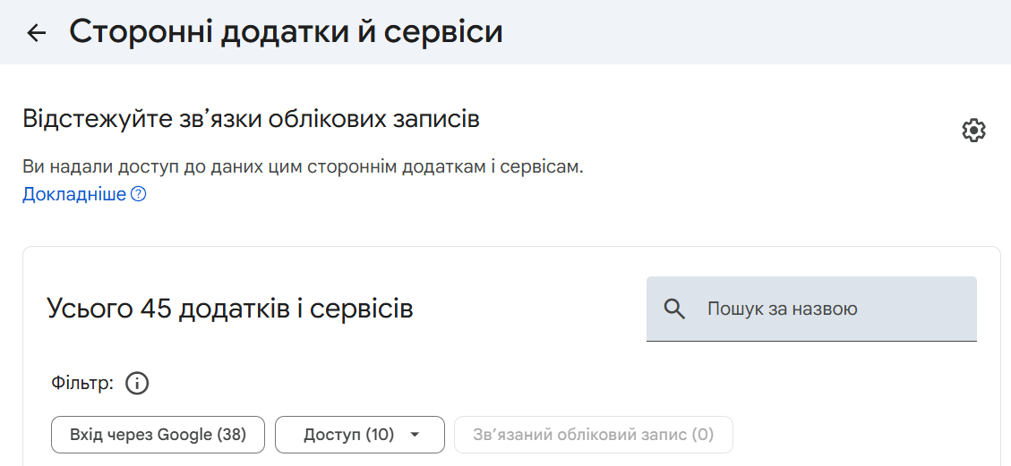
Task: Go back using the arrow icon
Action: [x=36, y=33]
